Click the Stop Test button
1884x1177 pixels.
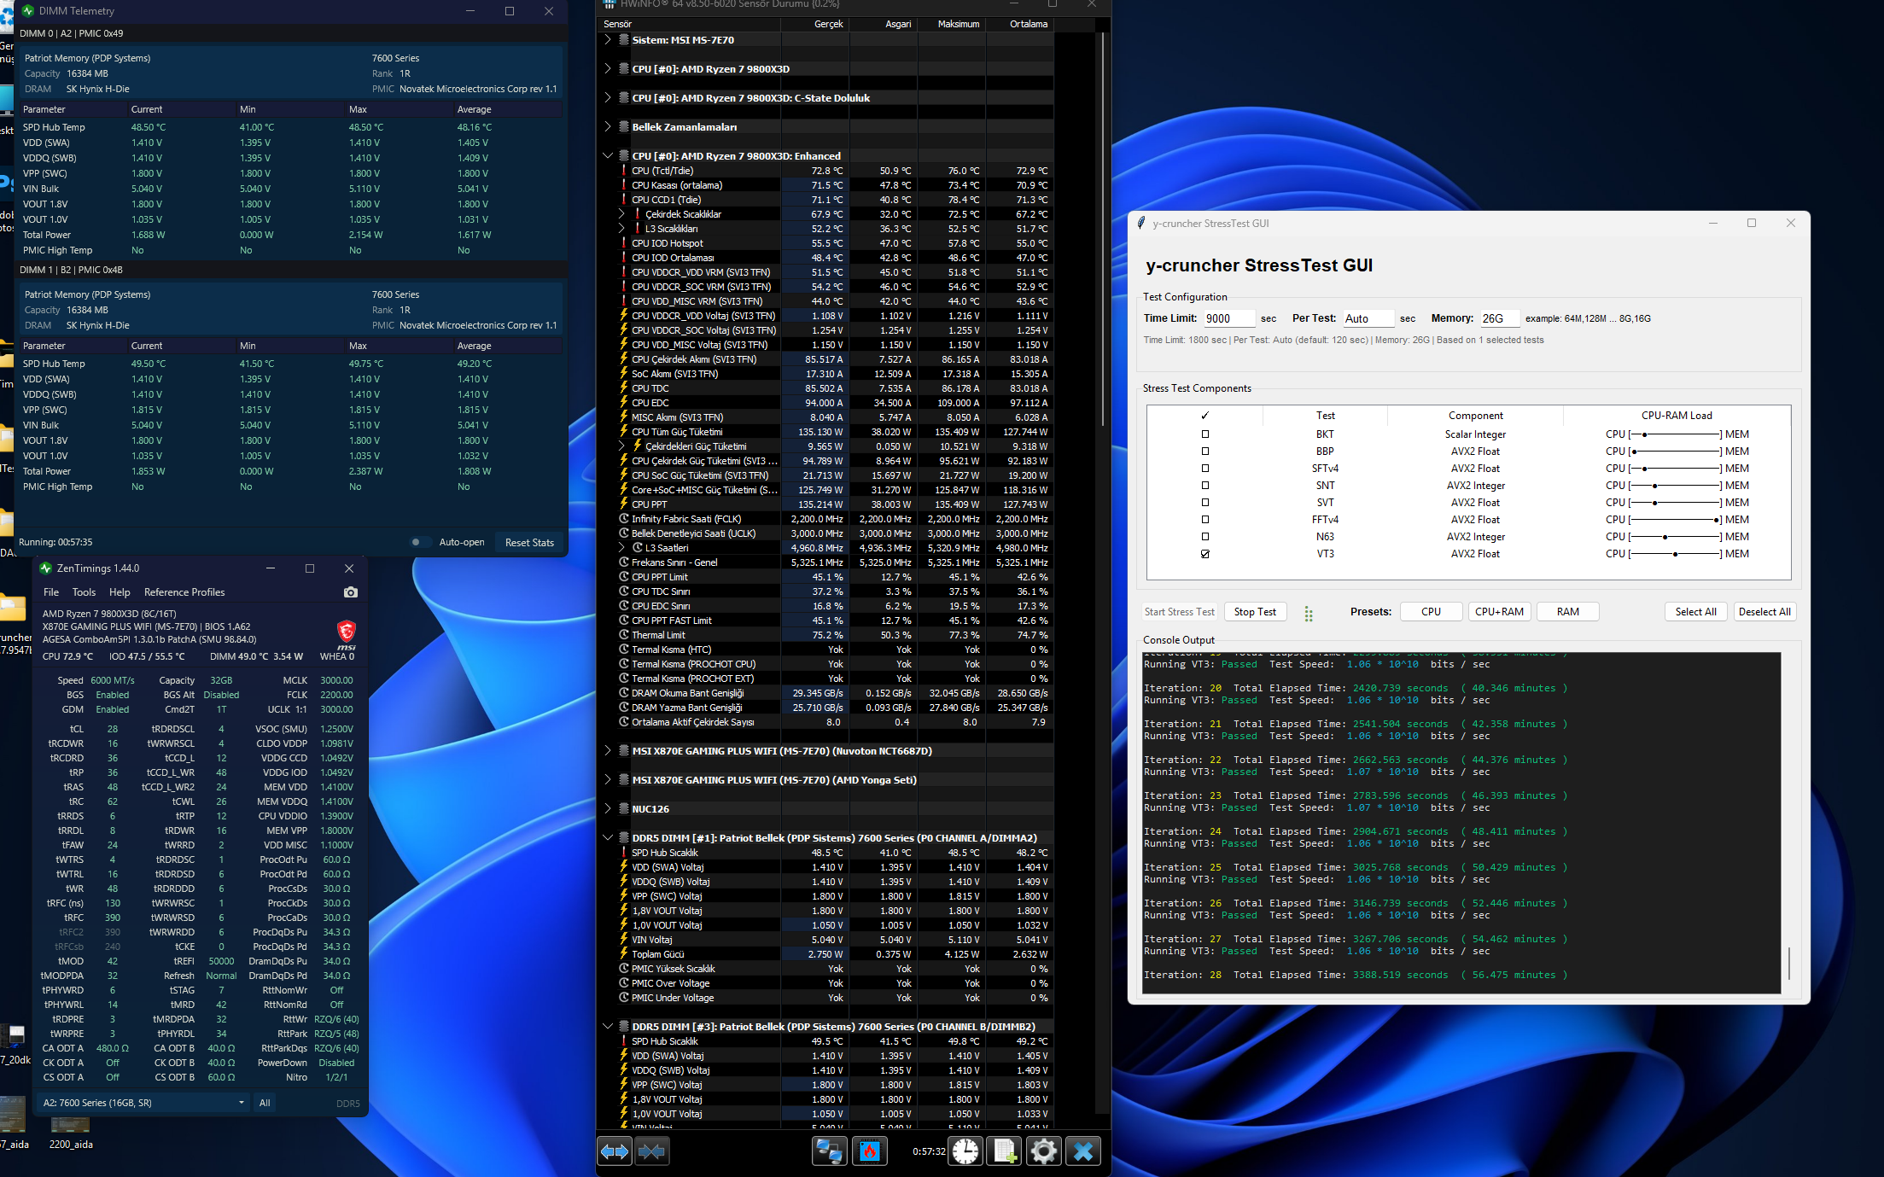(1255, 612)
